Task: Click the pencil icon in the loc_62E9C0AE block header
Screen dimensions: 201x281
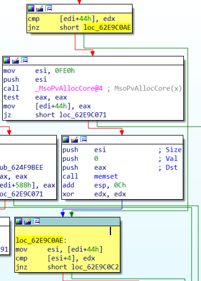Action: tap(28, 221)
